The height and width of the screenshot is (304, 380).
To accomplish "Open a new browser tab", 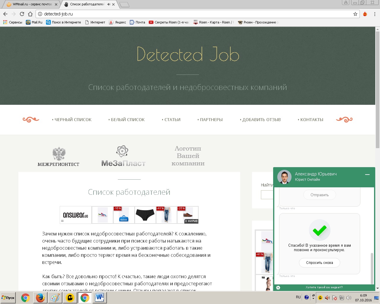I will [124, 4].
